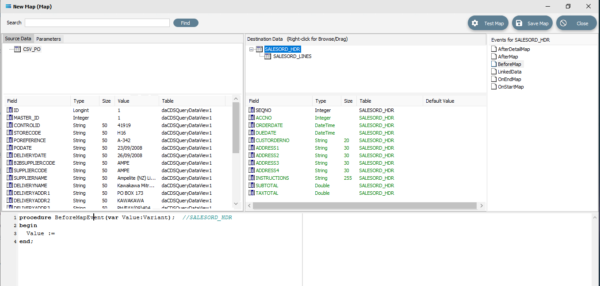Screen dimensions: 600x286
Task: Select the DELIVERYADDR2 source field row
Action: coord(118,201)
